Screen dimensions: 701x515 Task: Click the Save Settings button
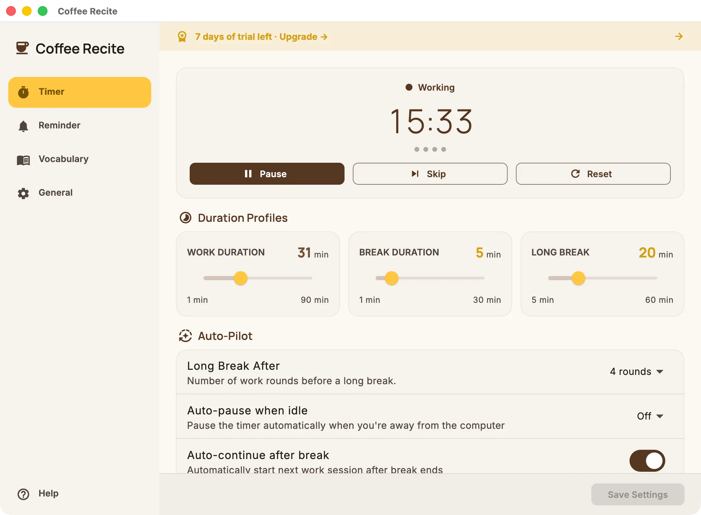click(x=638, y=494)
